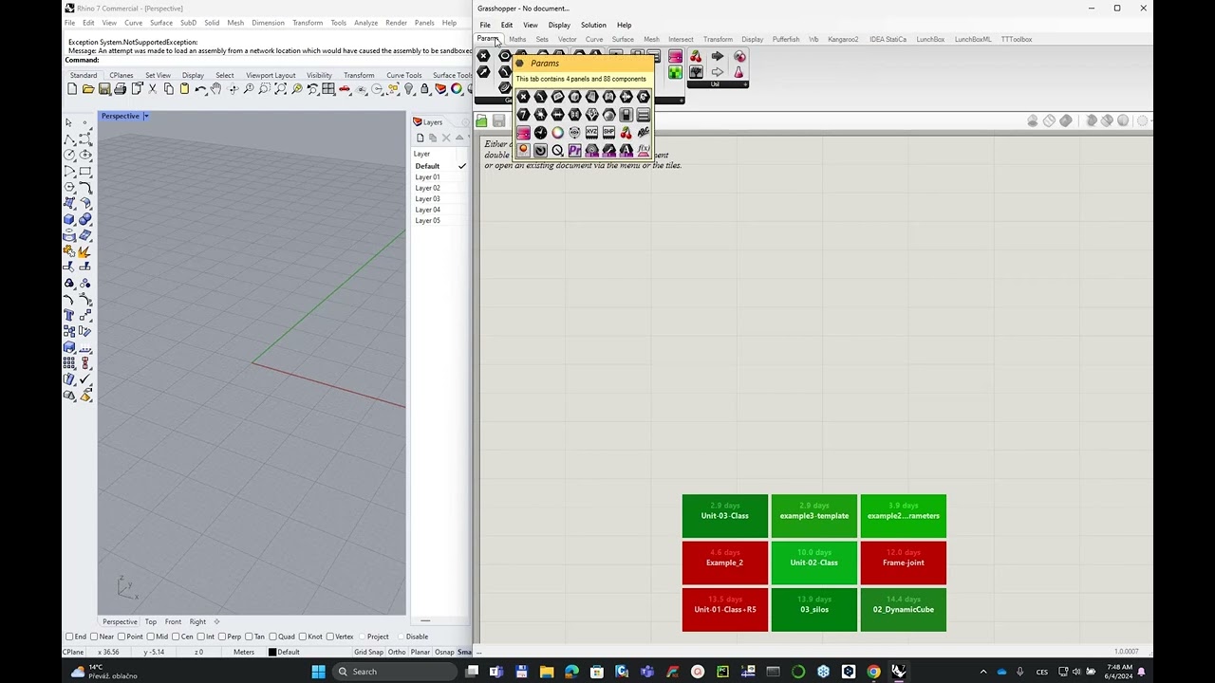Viewport: 1215px width, 683px height.
Task: Select the arrow pointer tool in Rhino sidebar
Action: 69,122
